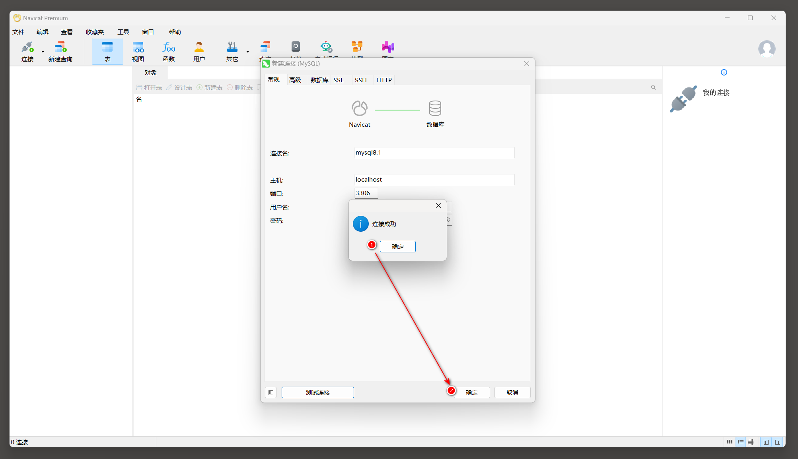Screen dimensions: 798x459
Task: Click the user avatar icon at top right
Action: click(767, 48)
